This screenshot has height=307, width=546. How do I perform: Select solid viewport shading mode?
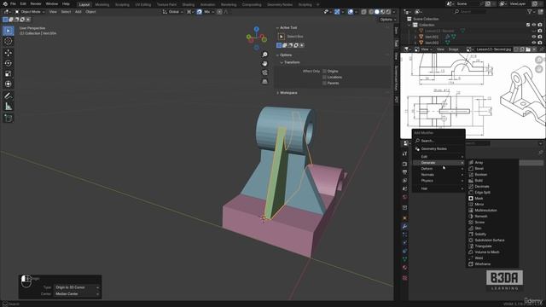tap(377, 12)
